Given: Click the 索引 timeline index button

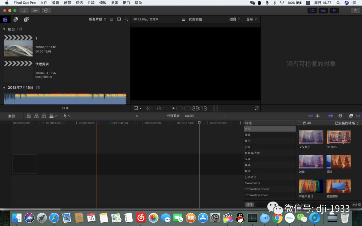Looking at the screenshot, I should pos(11,116).
